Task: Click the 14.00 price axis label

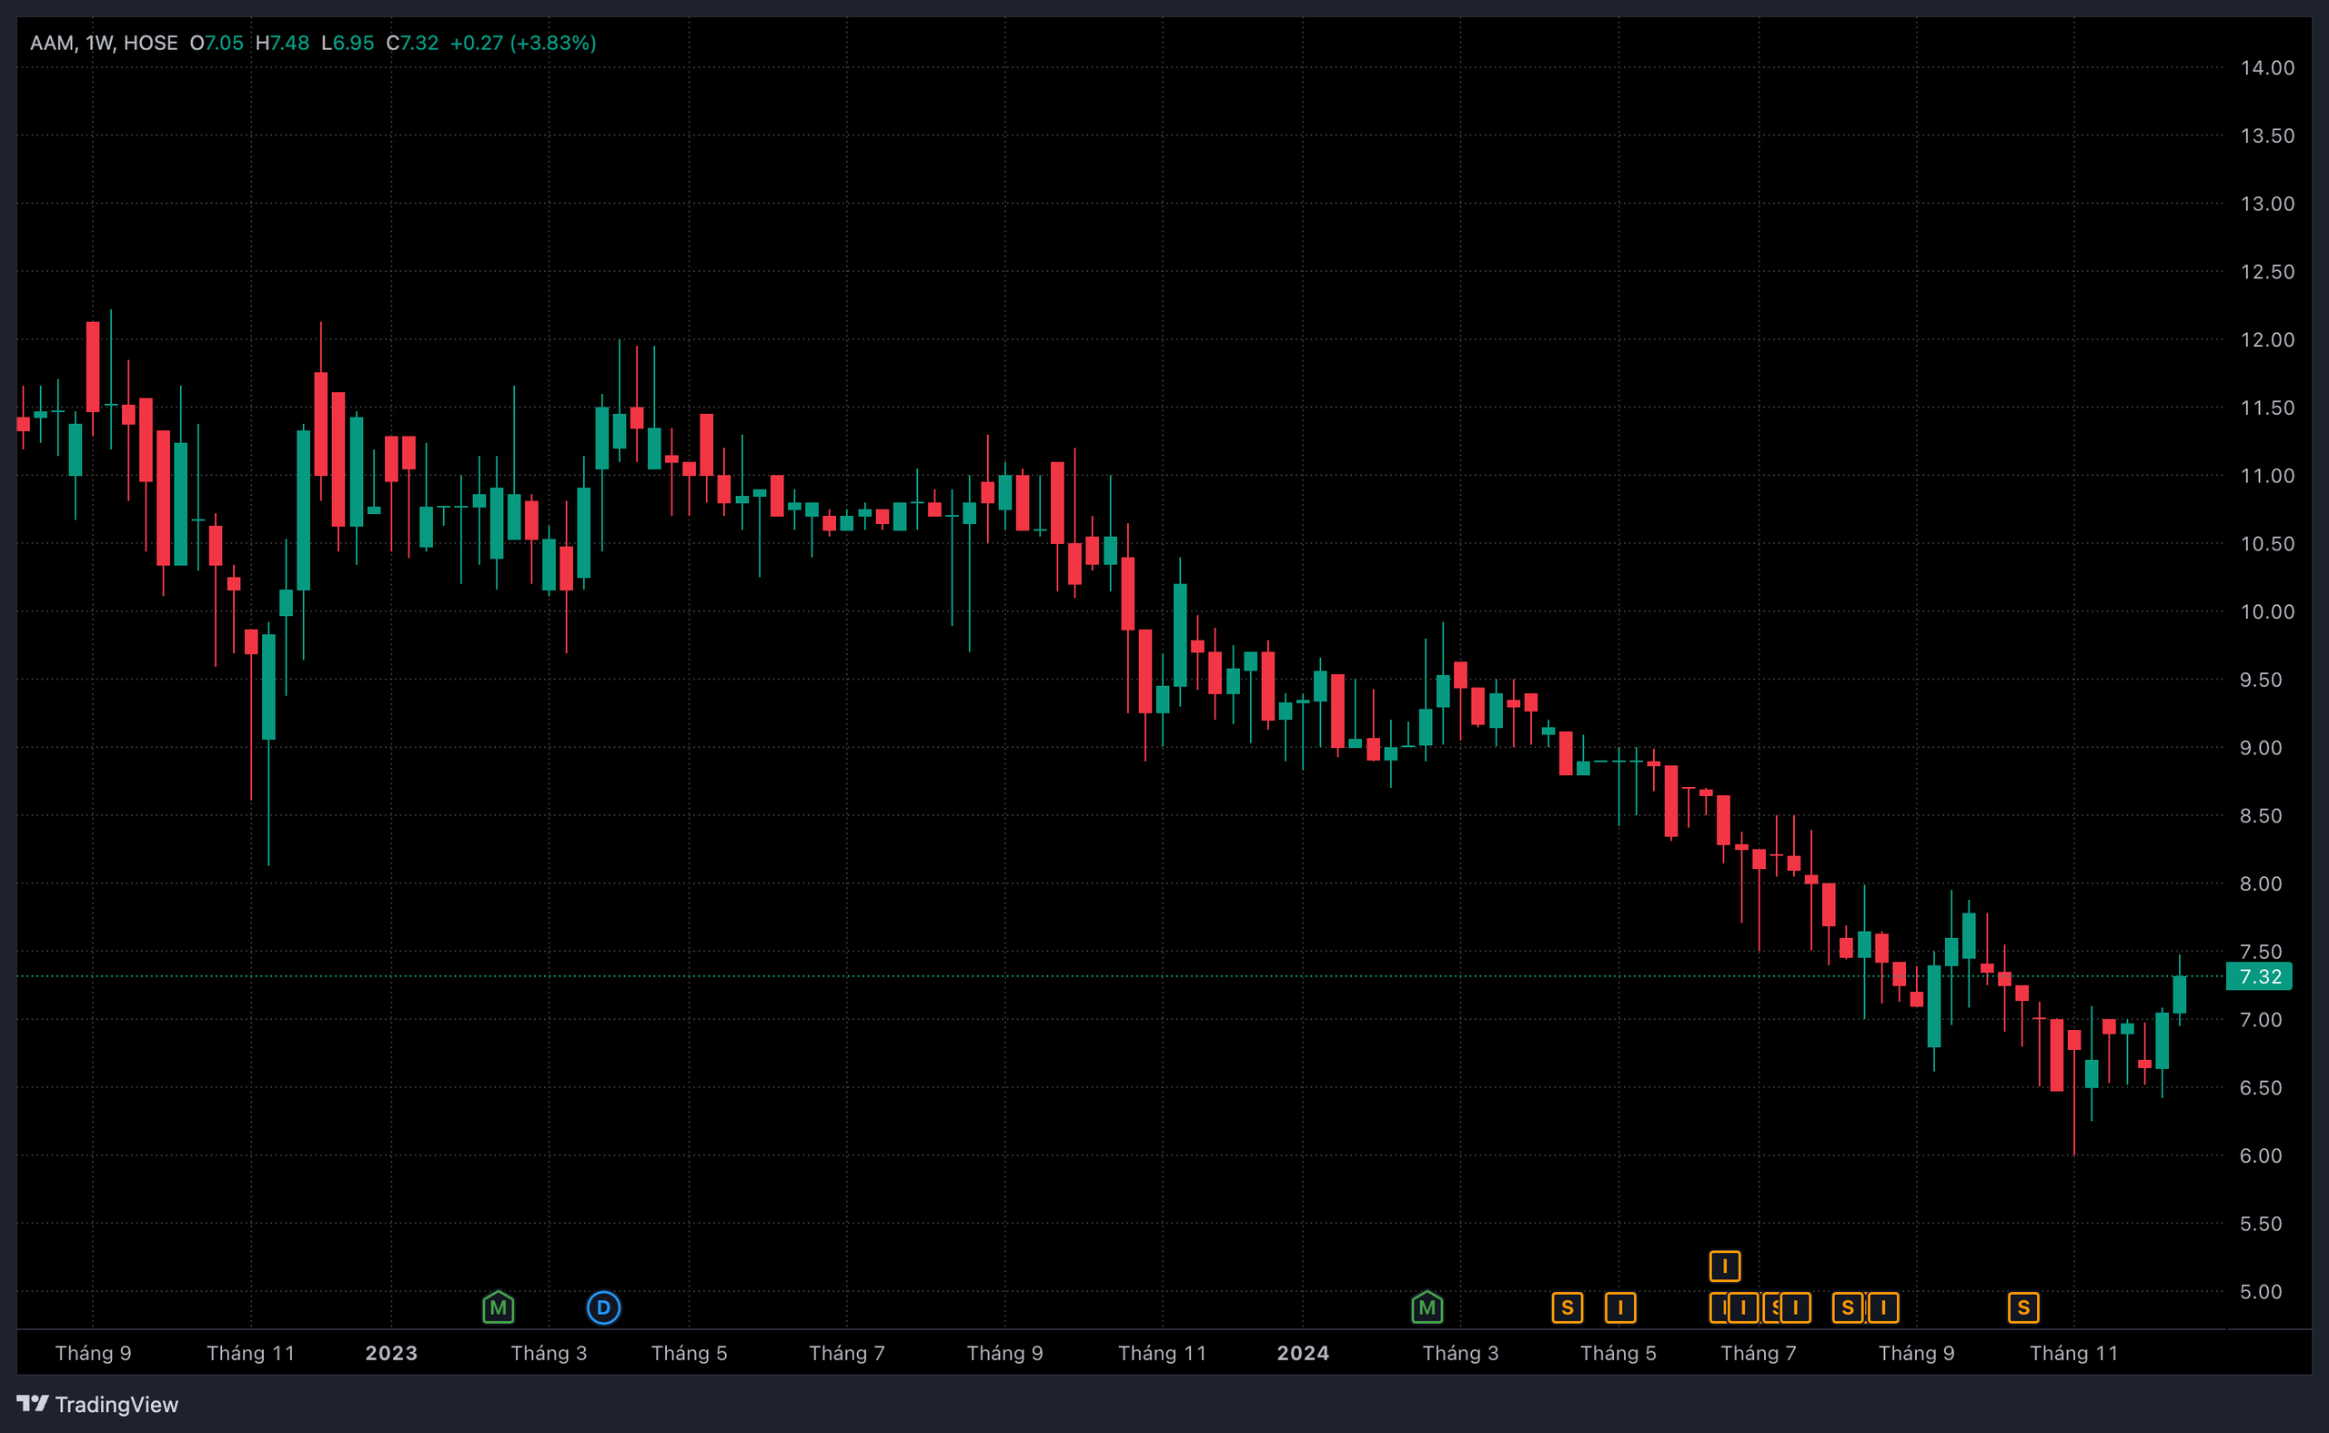Action: 2267,67
